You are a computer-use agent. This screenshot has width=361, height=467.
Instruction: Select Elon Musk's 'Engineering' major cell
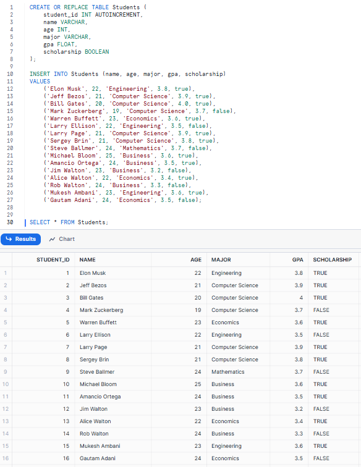click(x=227, y=273)
